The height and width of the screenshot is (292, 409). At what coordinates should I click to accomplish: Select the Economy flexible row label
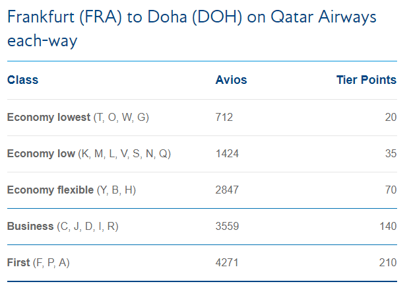coord(50,190)
